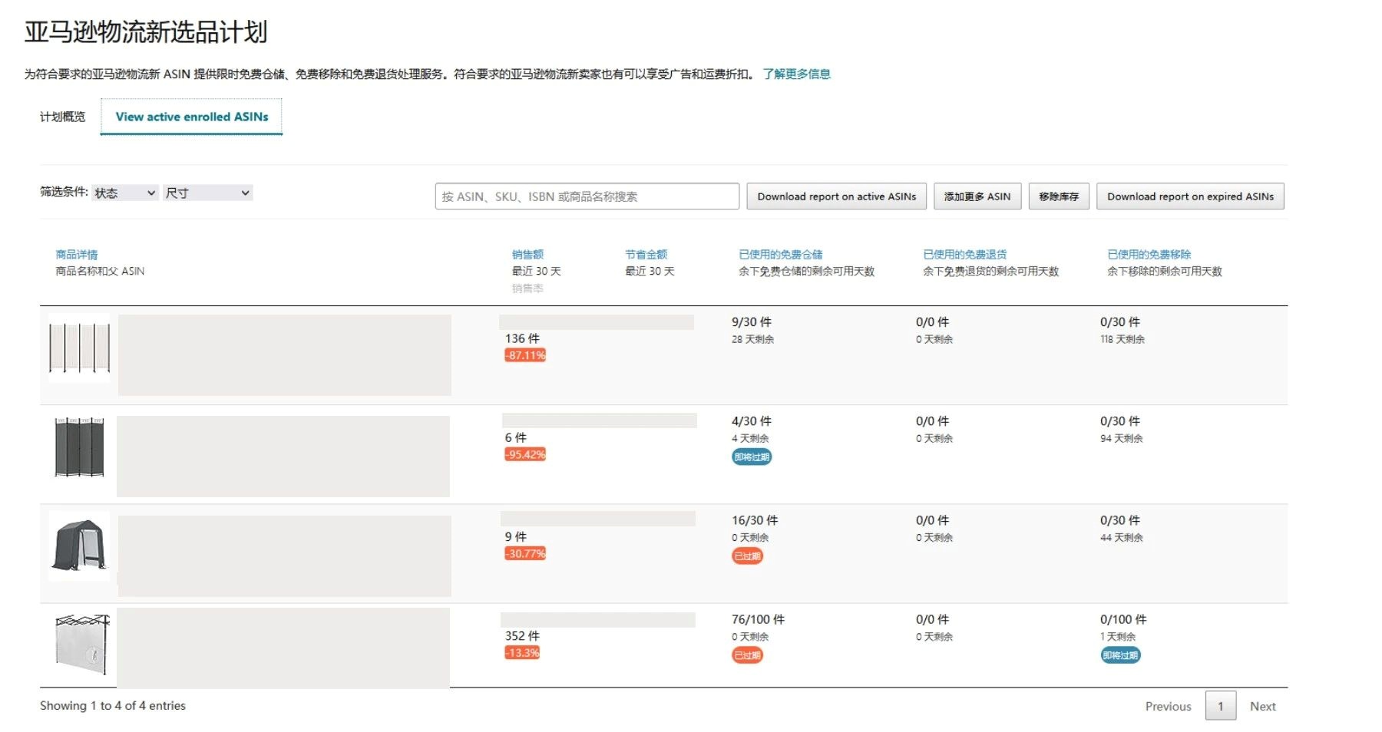The width and height of the screenshot is (1382, 732).
Task: Click the -13.3% sales rate badge
Action: (x=522, y=652)
